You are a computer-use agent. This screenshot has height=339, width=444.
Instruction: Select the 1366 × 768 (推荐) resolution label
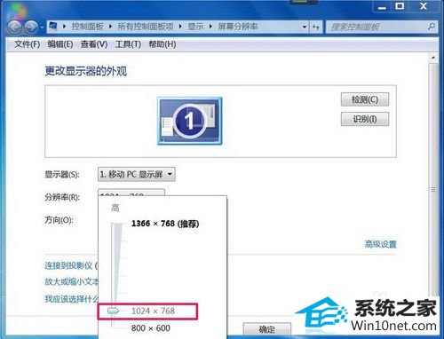[x=165, y=224]
